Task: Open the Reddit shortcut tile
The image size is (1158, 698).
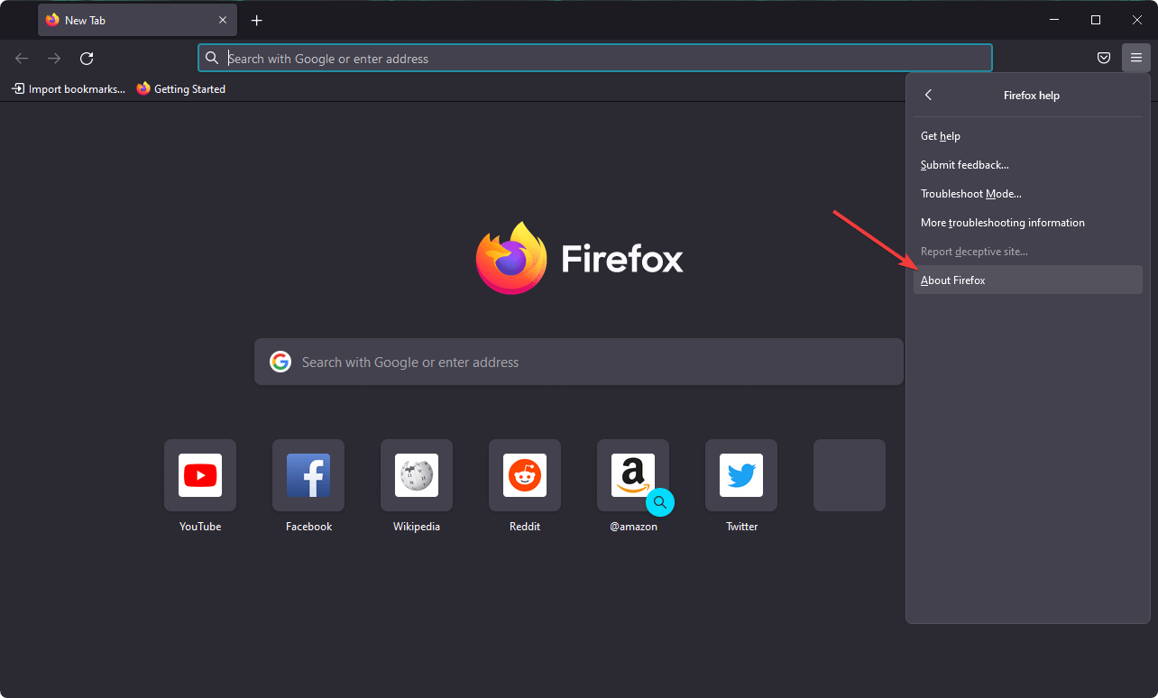Action: click(x=524, y=474)
